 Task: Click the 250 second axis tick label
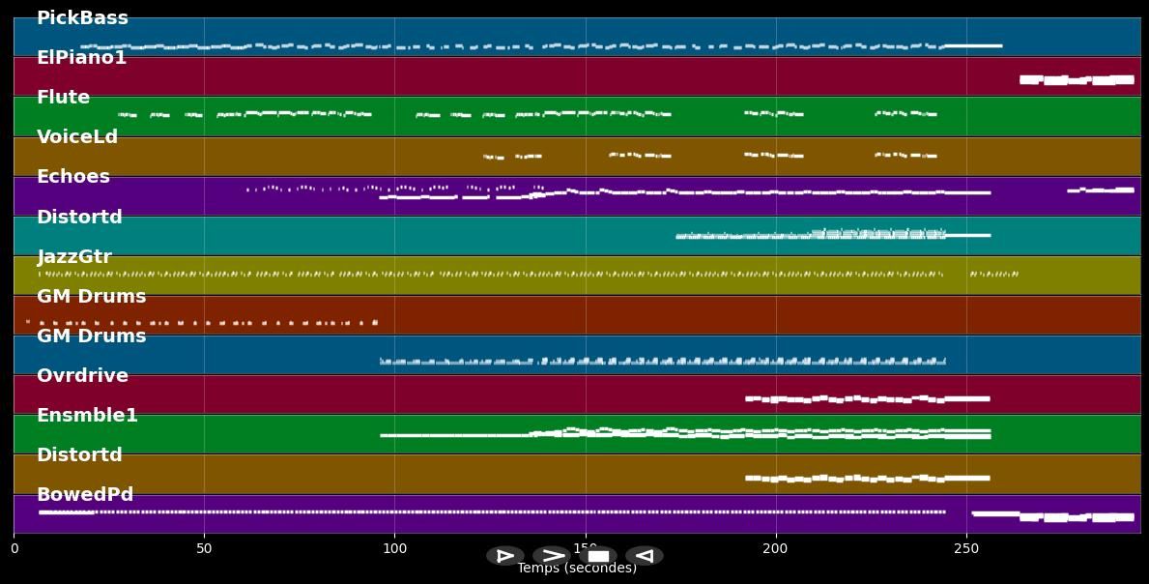[x=965, y=548]
